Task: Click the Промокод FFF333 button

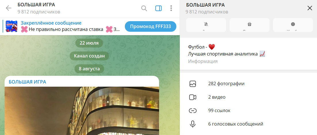Action: [x=150, y=26]
